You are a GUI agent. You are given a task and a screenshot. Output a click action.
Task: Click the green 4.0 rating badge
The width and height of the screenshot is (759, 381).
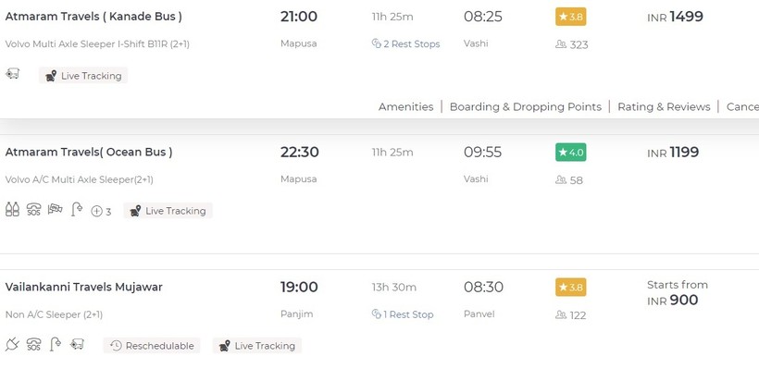coord(570,152)
